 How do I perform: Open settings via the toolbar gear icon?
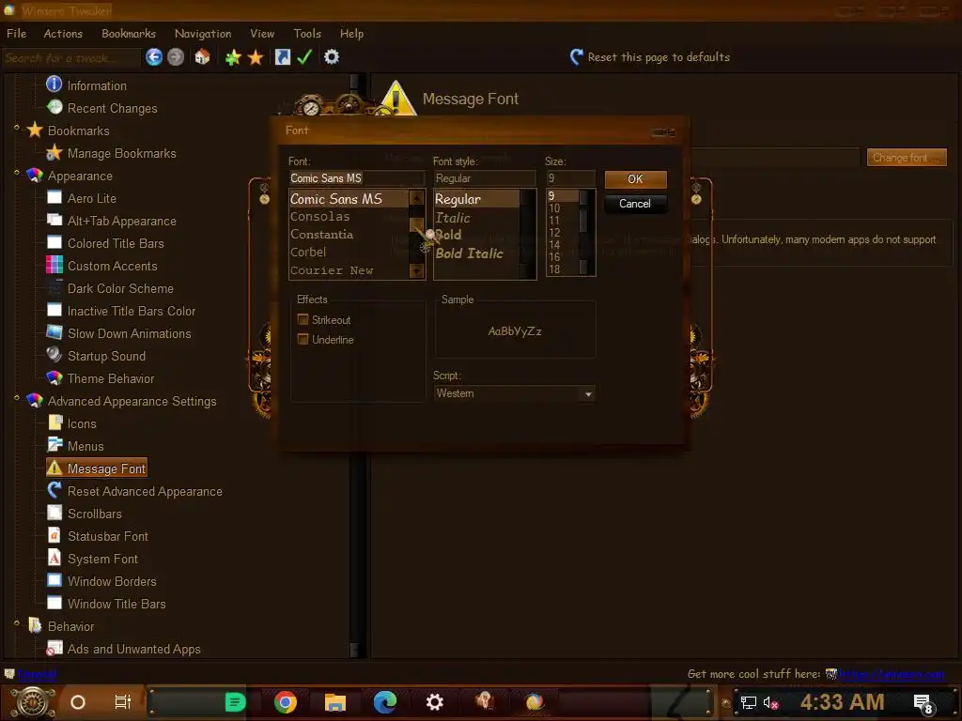332,57
